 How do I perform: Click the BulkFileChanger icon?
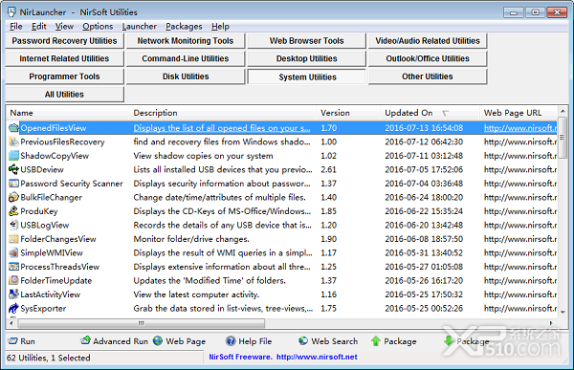13,197
